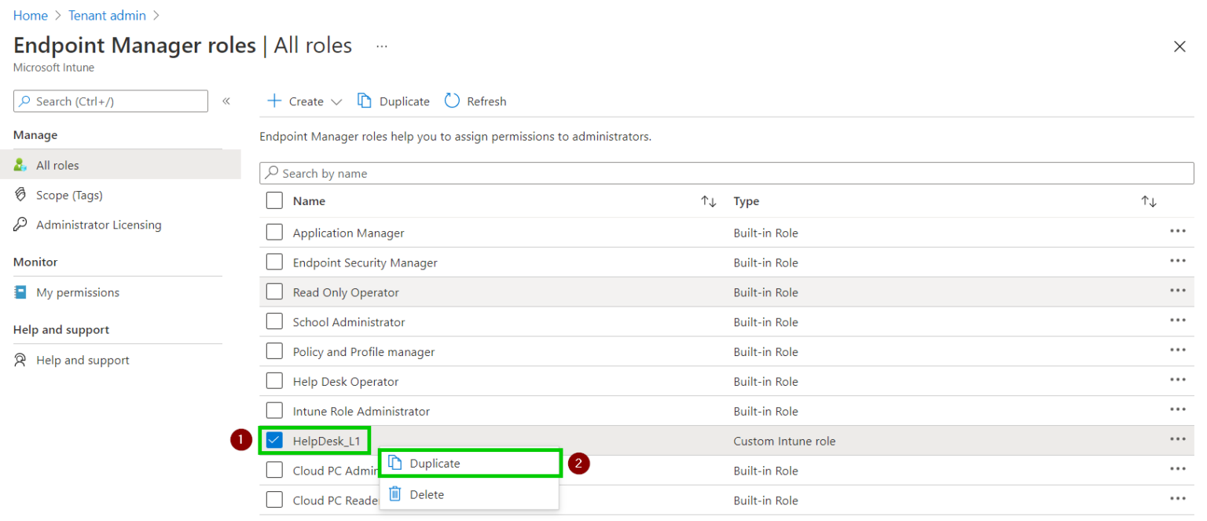Open ellipsis menu for Cloud PC Reader row
Screen dimensions: 1207x521
(1177, 499)
